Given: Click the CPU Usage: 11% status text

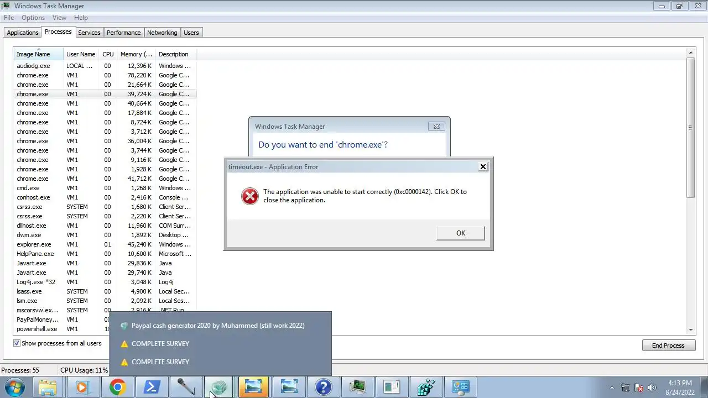Looking at the screenshot, I should (x=84, y=370).
